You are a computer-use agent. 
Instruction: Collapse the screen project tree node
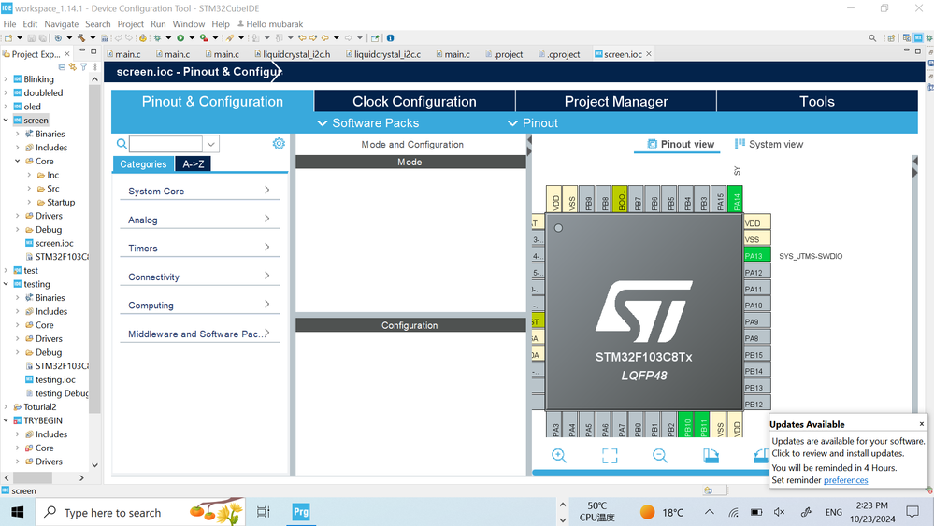tap(6, 120)
